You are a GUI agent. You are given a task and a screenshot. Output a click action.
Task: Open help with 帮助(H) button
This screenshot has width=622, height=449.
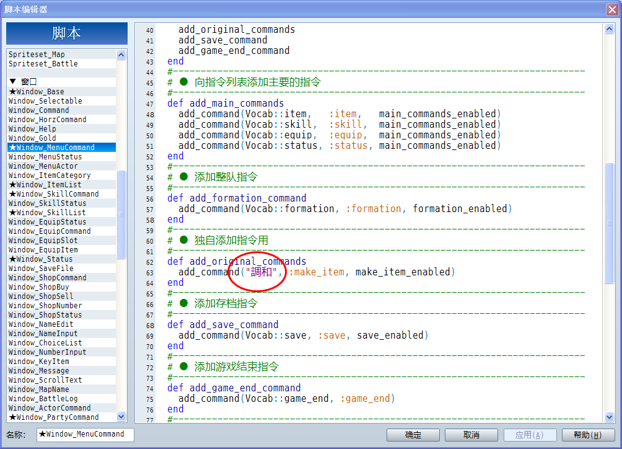[x=588, y=435]
